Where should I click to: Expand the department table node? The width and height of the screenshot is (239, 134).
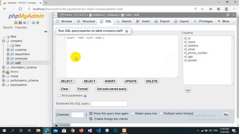[8, 54]
